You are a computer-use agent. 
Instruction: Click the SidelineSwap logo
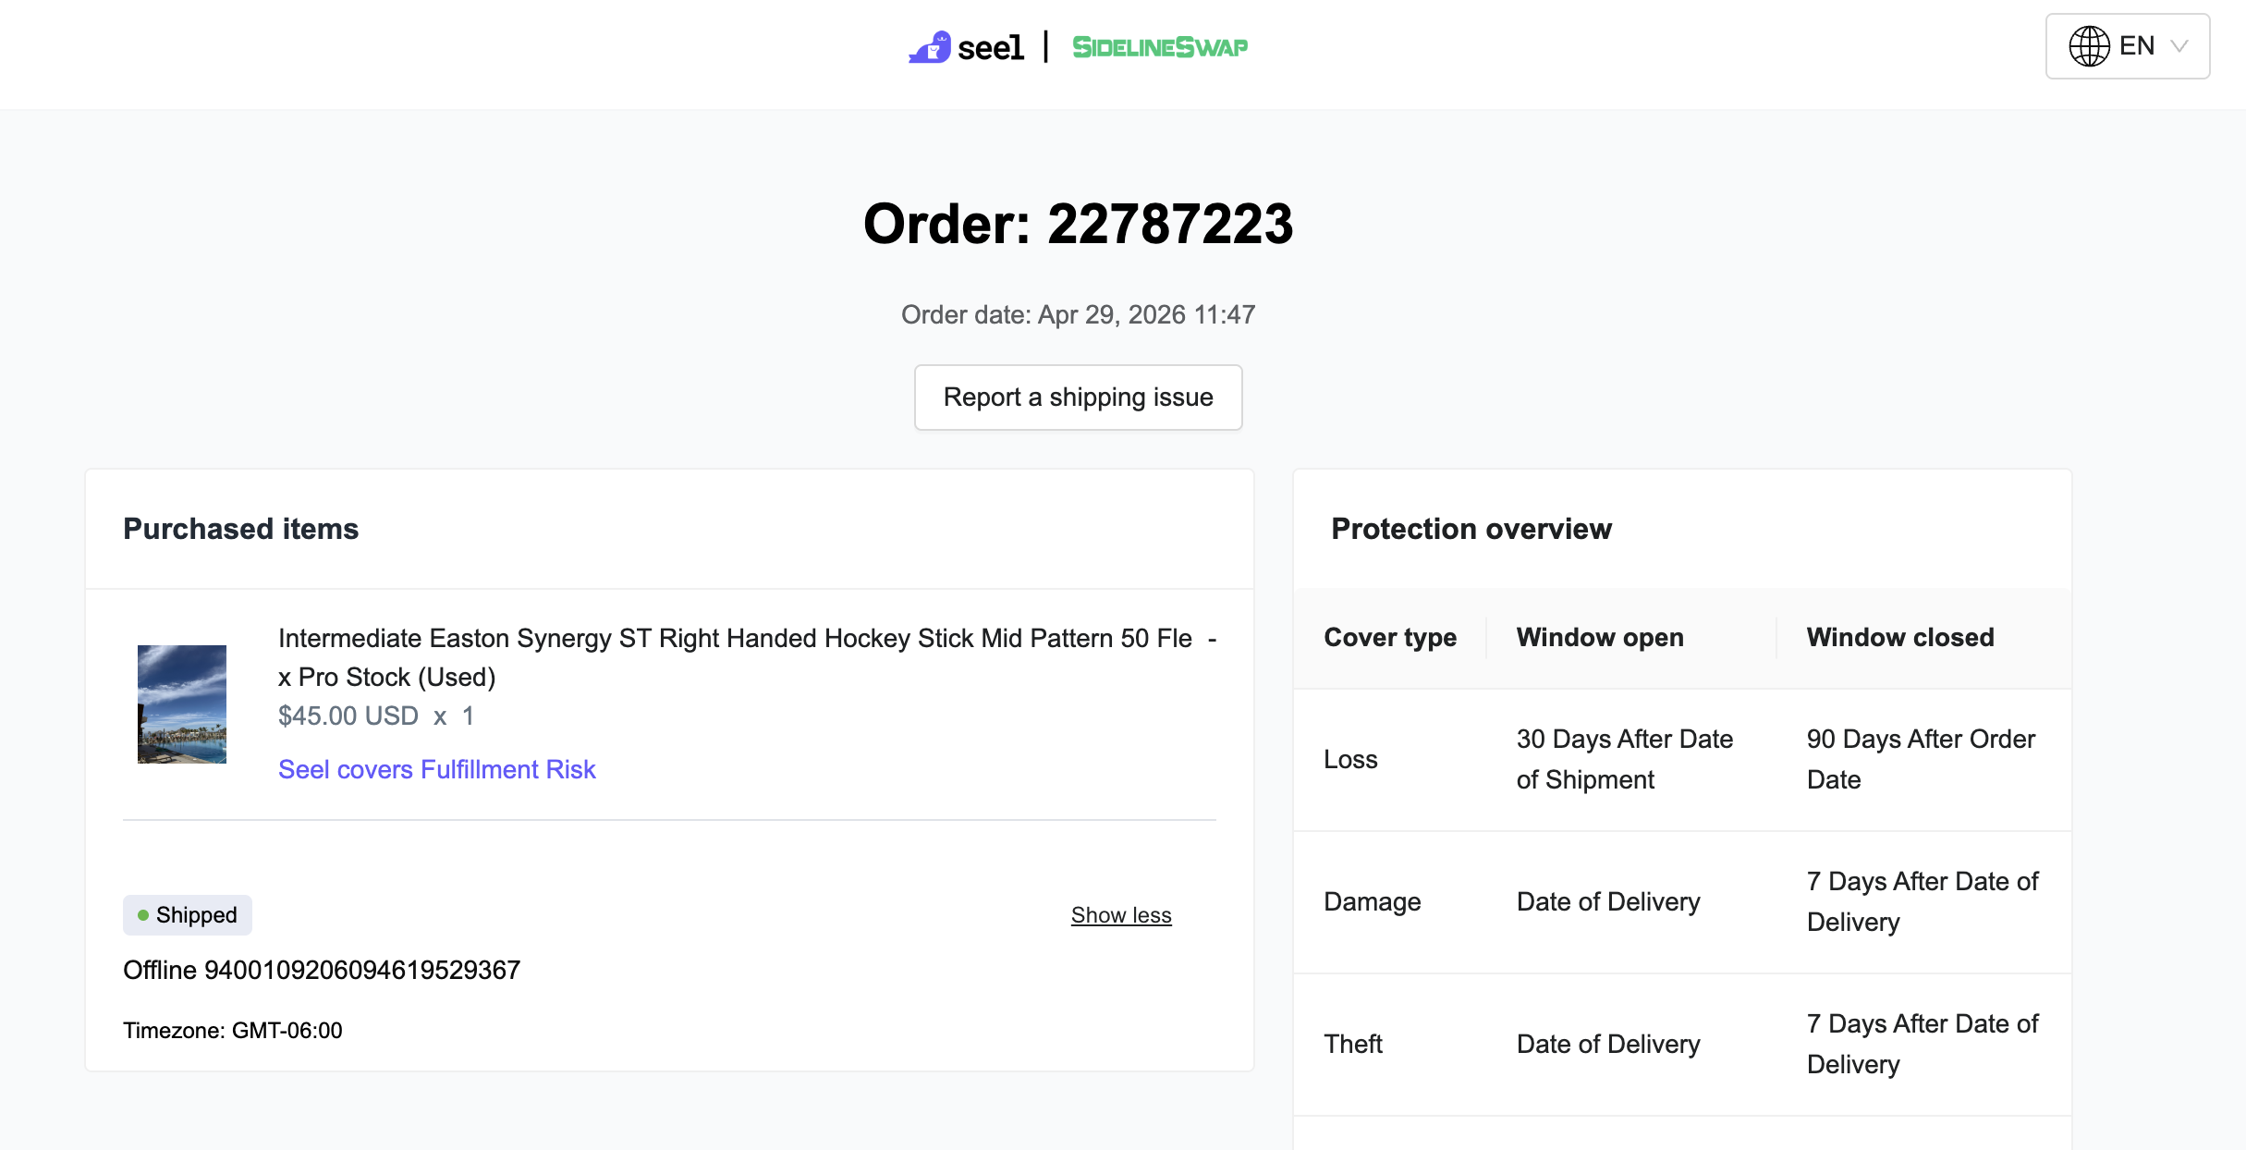click(1160, 47)
